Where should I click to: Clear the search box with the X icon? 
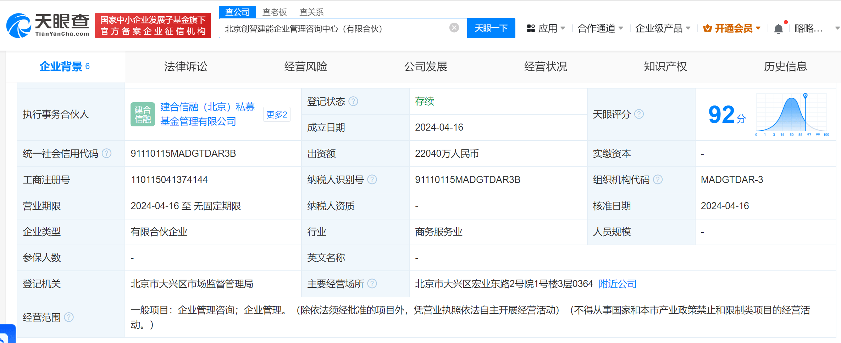(454, 28)
